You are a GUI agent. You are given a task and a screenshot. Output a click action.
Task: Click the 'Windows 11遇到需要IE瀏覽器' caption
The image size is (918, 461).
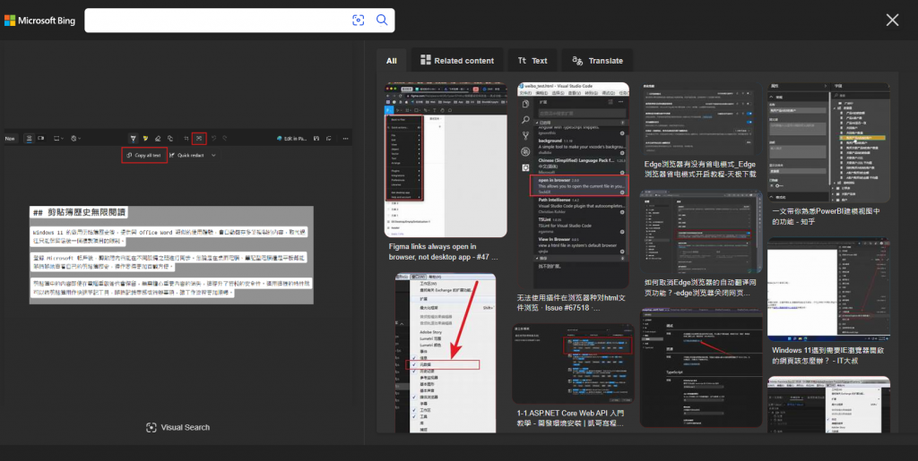[x=827, y=355]
